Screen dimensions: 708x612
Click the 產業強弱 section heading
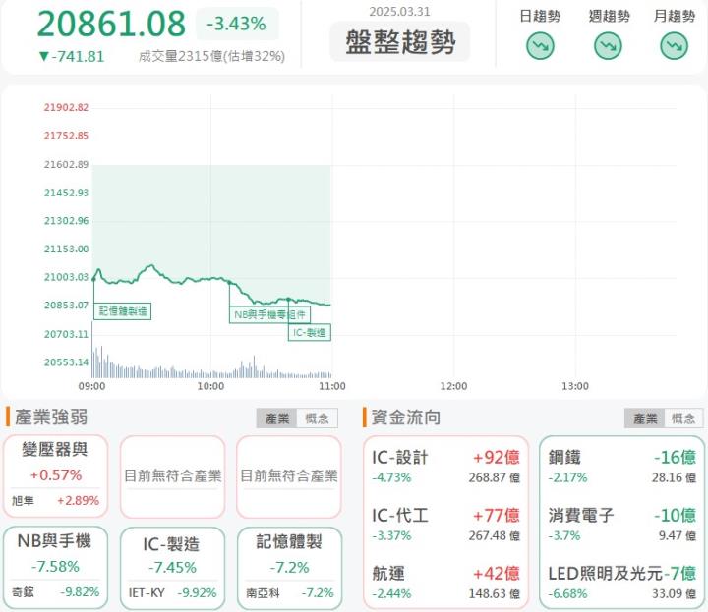(x=51, y=417)
